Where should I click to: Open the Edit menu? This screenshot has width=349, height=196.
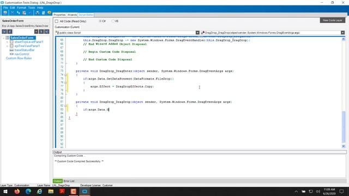click(x=12, y=8)
